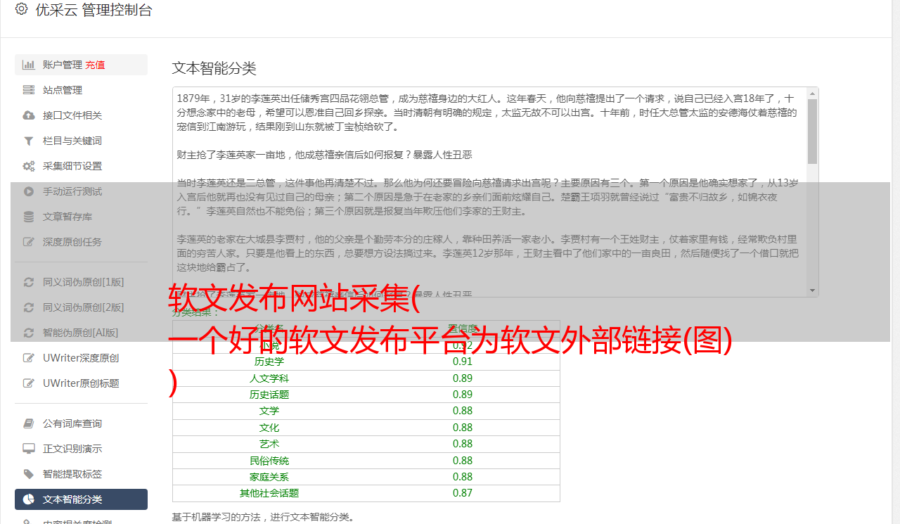Click the 0.88 value in 民俗传统 row
The width and height of the screenshot is (900, 524).
point(463,461)
